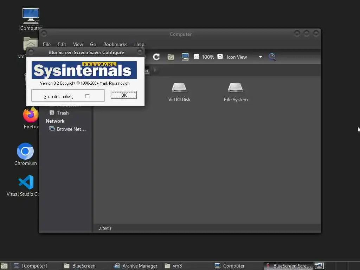Viewport: 360px width, 270px height.
Task: Click the reload icon in file manager toolbar
Action: click(156, 57)
